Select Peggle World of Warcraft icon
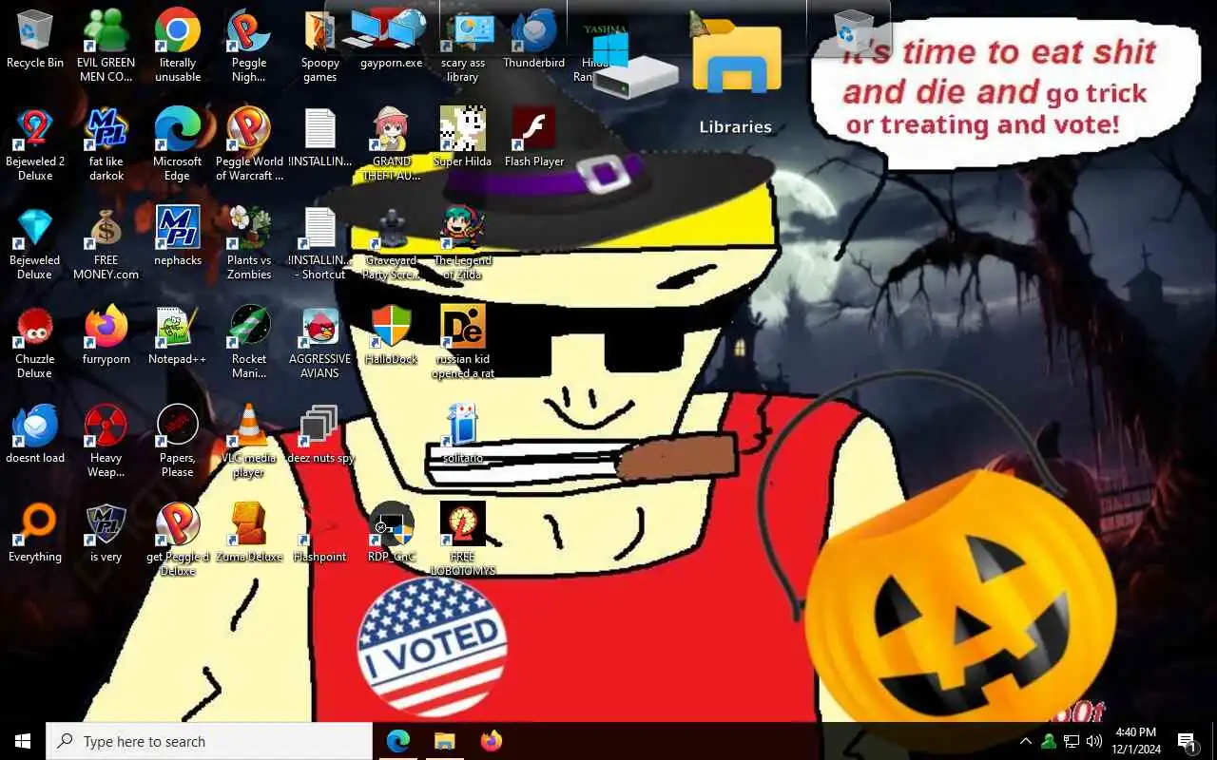The image size is (1217, 760). coord(249,144)
